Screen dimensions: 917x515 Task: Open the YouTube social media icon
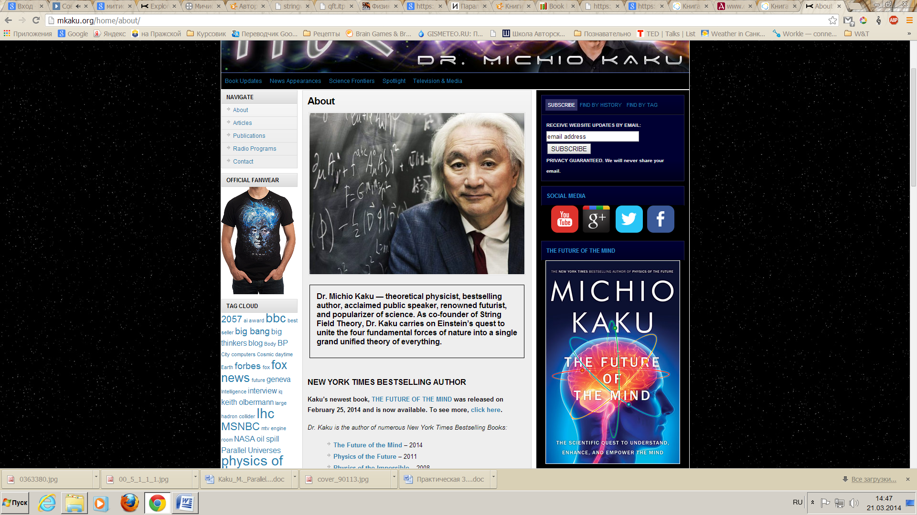pyautogui.click(x=565, y=219)
